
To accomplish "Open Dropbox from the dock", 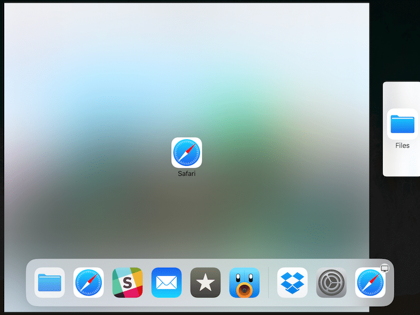I will [x=292, y=282].
